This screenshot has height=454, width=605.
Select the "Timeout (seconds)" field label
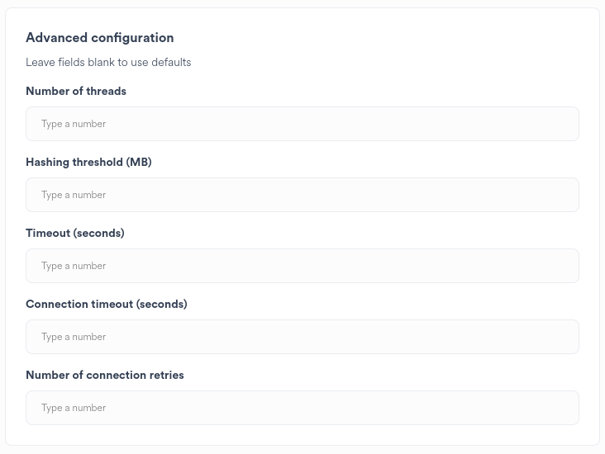(75, 233)
